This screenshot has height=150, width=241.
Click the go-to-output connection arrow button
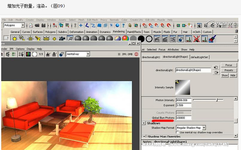point(216,72)
